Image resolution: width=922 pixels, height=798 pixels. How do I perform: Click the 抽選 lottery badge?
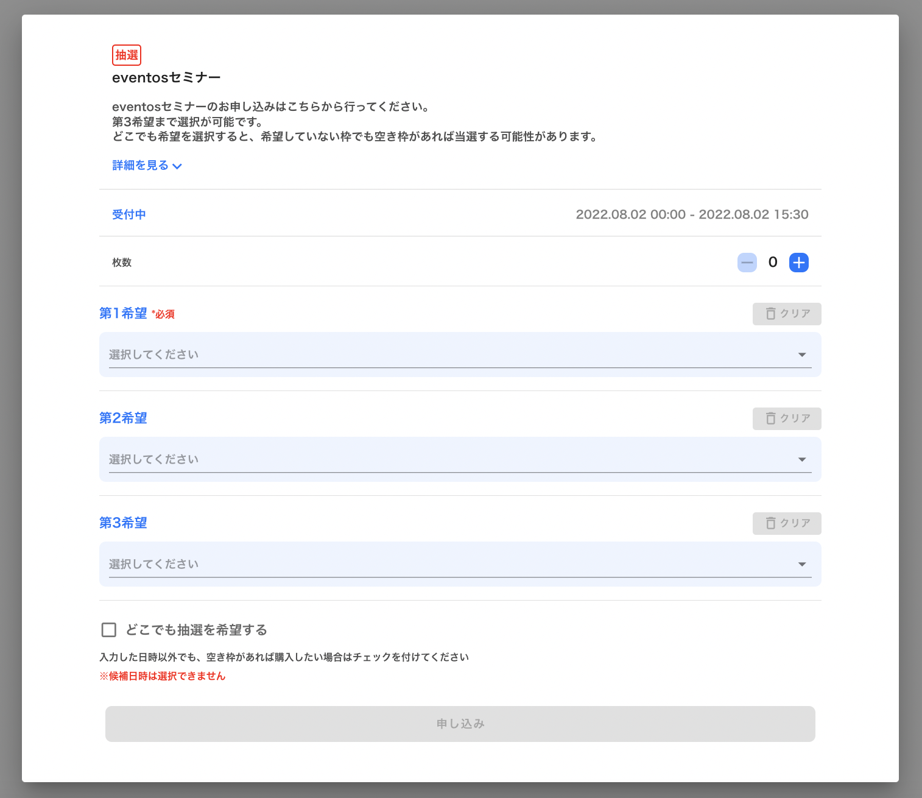[127, 55]
